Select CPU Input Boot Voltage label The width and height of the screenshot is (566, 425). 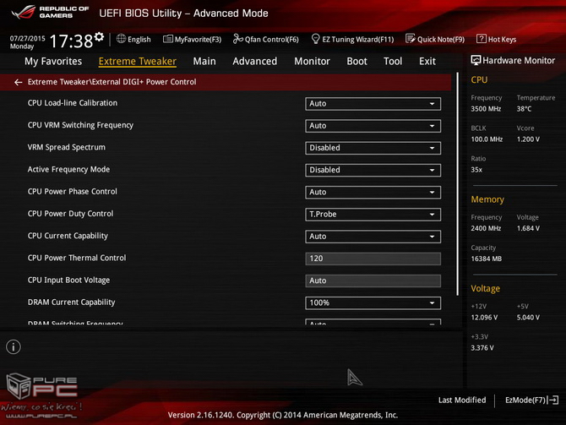[68, 281]
